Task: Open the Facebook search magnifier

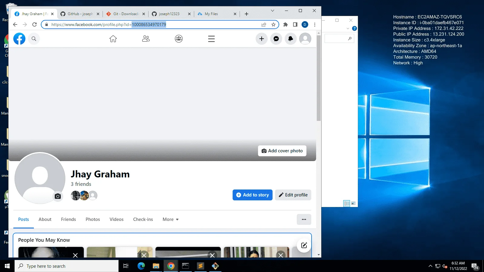Action: coord(34,39)
